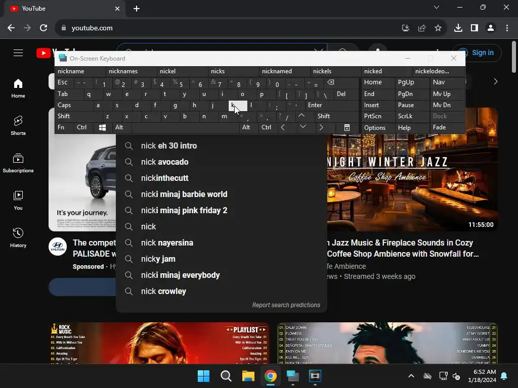Toggle left Ctrl key on keyboard
Image resolution: width=518 pixels, height=388 pixels.
[83, 127]
